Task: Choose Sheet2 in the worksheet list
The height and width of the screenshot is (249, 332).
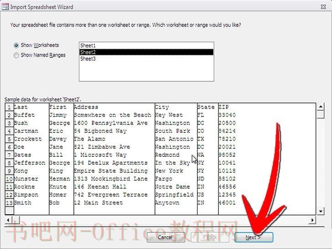Action: pos(146,52)
